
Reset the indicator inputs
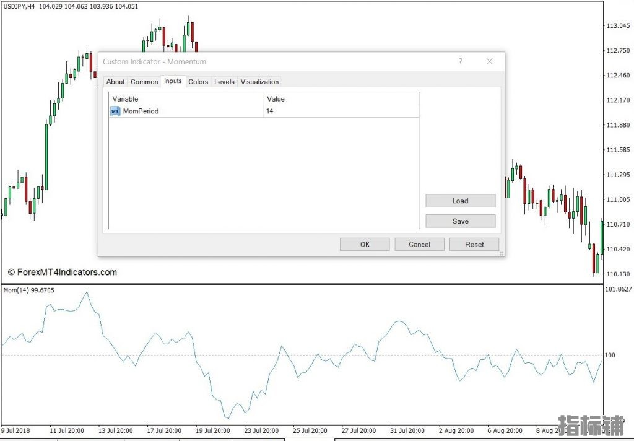click(x=474, y=245)
